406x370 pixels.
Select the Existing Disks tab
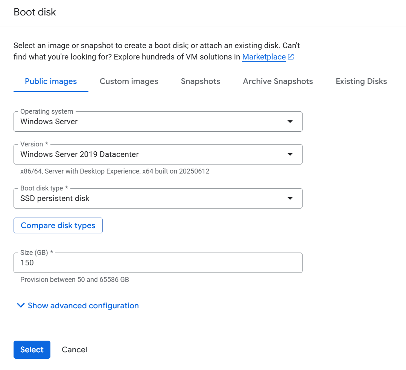[361, 81]
